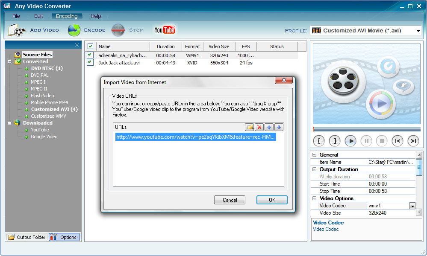Pause the preview video

pyautogui.click(x=366, y=141)
